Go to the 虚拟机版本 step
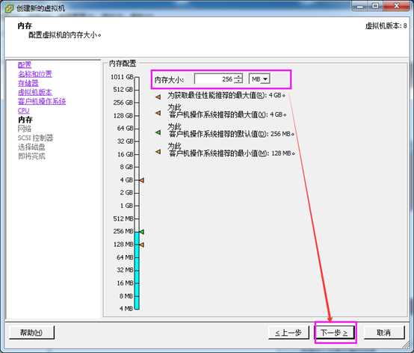The image size is (414, 353). click(35, 92)
